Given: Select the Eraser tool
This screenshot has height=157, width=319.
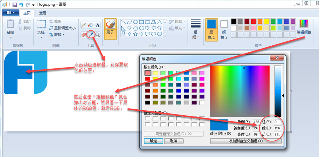Looking at the screenshot, I should [83, 35].
